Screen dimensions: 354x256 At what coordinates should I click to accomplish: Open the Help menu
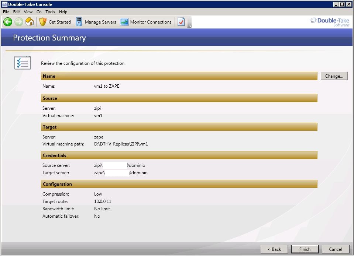tap(63, 12)
